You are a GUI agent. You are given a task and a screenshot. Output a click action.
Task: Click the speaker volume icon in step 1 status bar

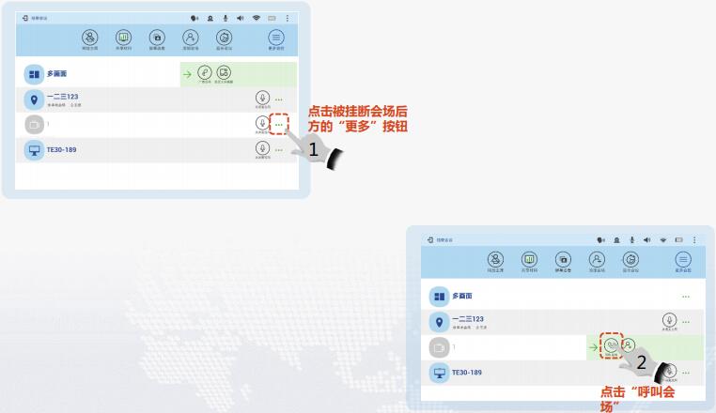[241, 18]
